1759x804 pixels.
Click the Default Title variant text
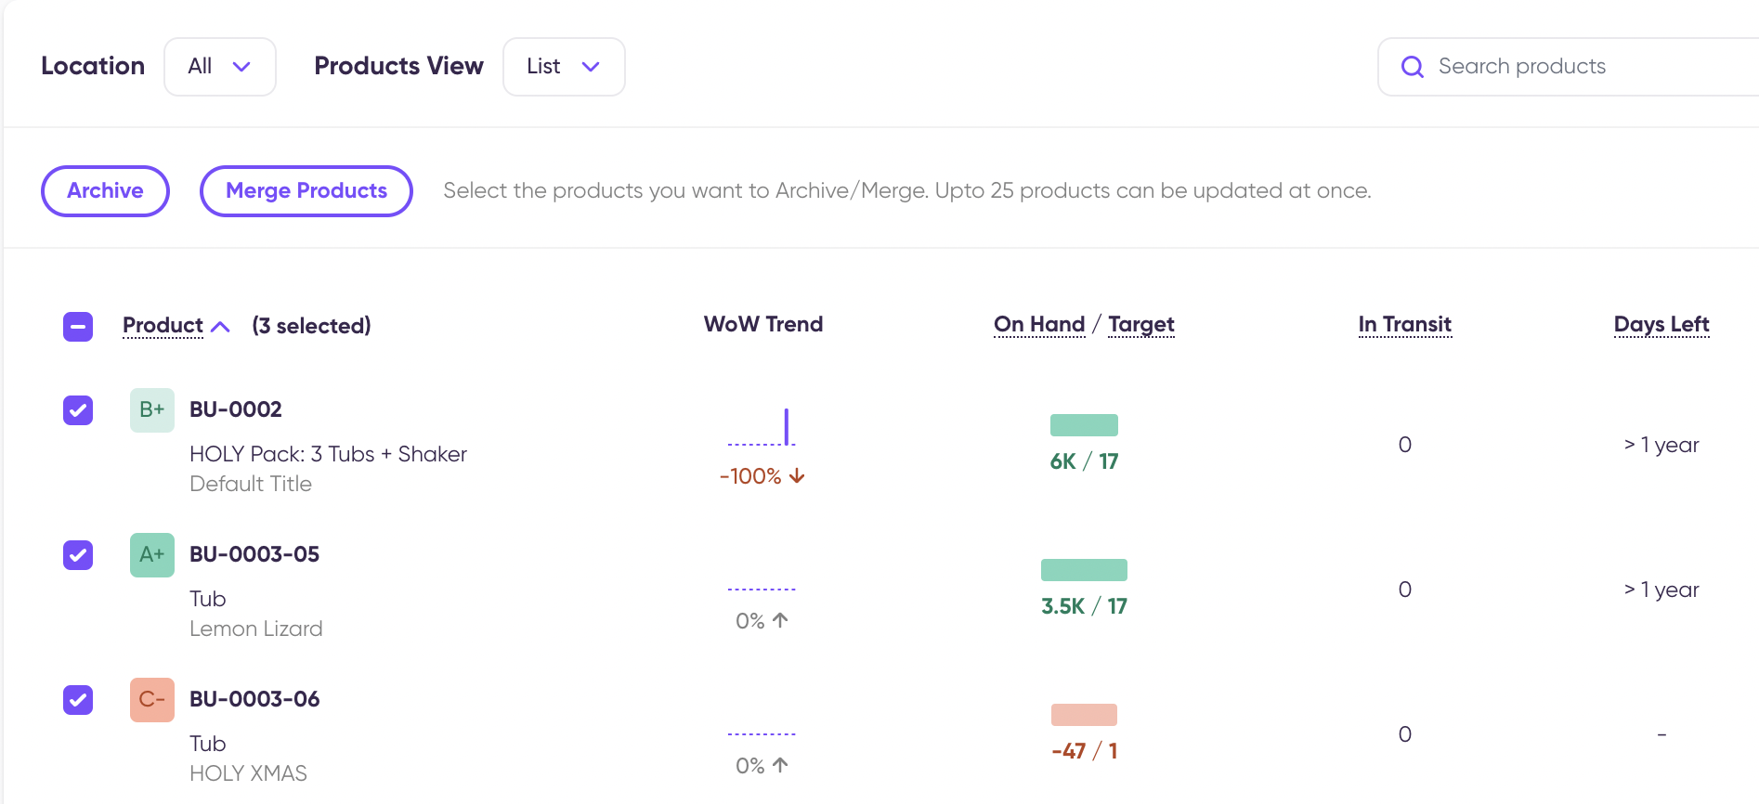251,484
